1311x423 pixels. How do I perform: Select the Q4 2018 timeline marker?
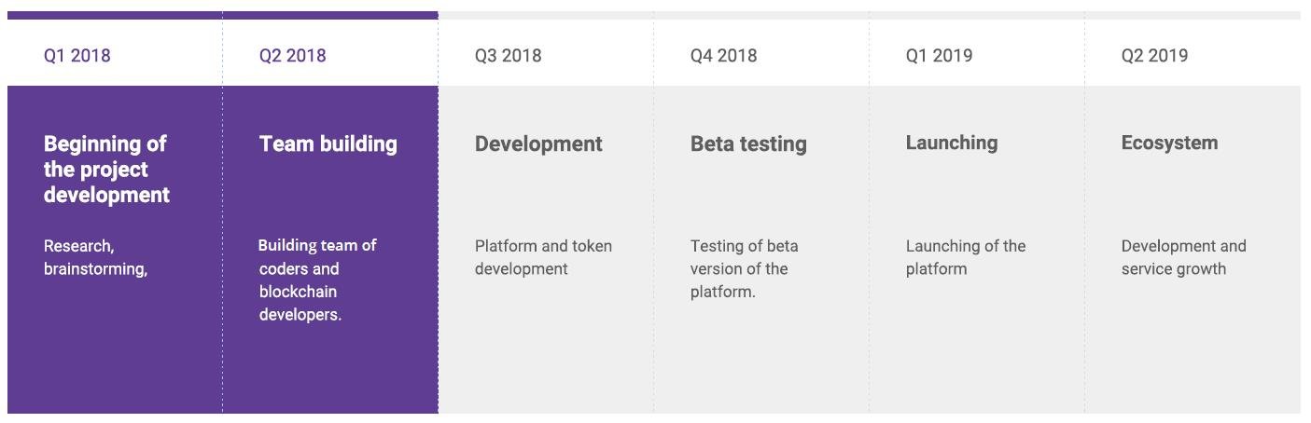pyautogui.click(x=723, y=56)
